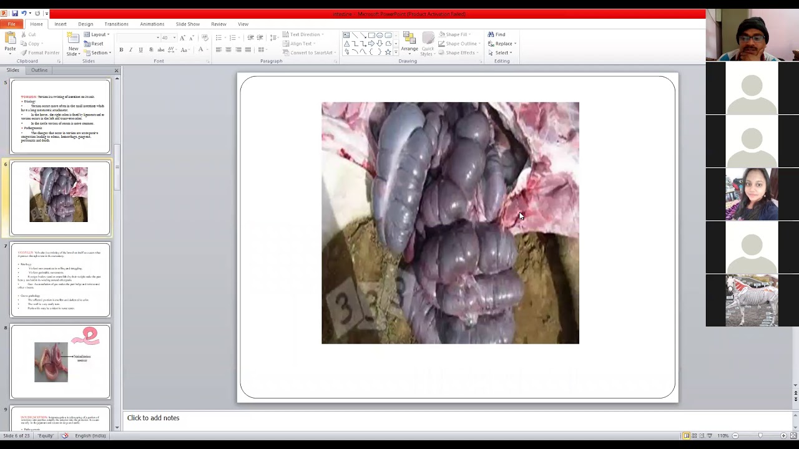Switch to Reading View icon
The image size is (799, 449).
[x=702, y=436]
